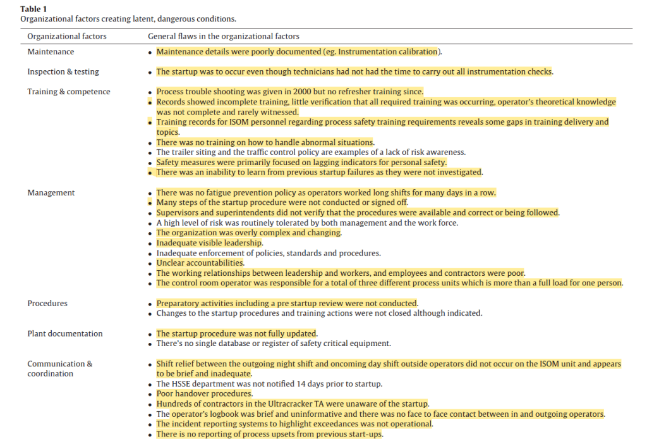
Task: Select the 'Procedures' row label
Action: click(x=47, y=304)
